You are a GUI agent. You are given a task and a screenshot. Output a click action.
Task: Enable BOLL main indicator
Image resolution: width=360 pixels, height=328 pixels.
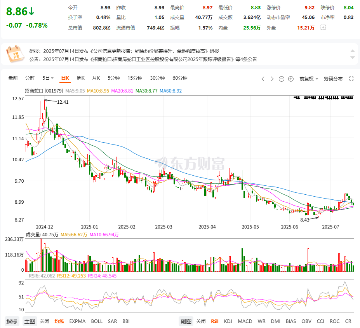point(97,321)
